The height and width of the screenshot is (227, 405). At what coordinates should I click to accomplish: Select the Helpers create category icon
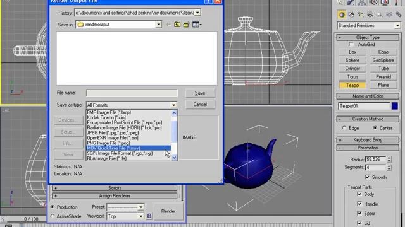[379, 15]
